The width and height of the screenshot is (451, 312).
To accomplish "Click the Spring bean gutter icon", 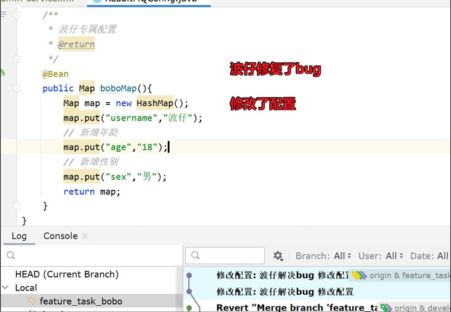I will [2, 72].
